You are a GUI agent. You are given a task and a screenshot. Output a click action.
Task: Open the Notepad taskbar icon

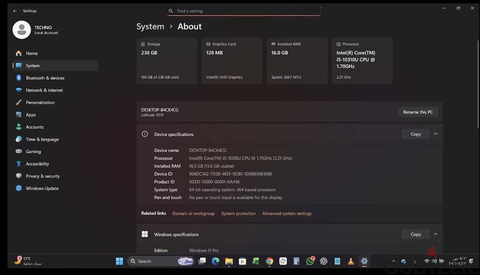(x=337, y=261)
